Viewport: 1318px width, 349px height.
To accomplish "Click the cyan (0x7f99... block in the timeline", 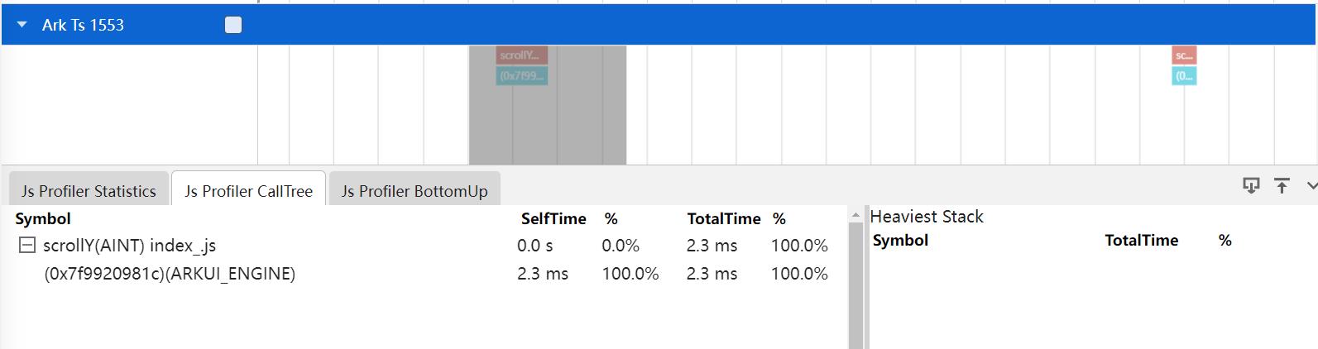I will point(521,76).
